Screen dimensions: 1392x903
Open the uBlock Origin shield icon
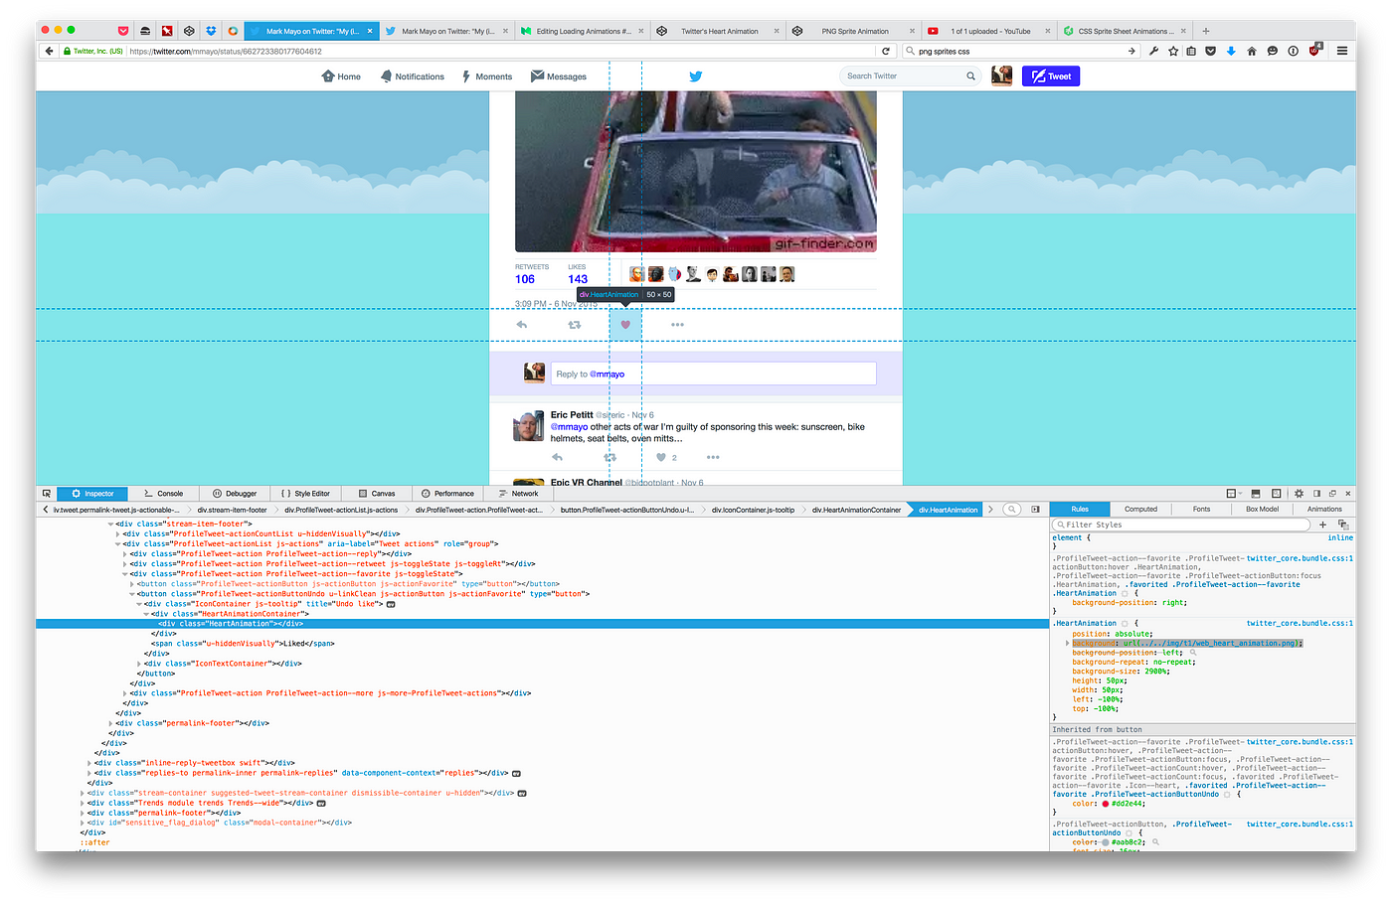pos(1314,50)
